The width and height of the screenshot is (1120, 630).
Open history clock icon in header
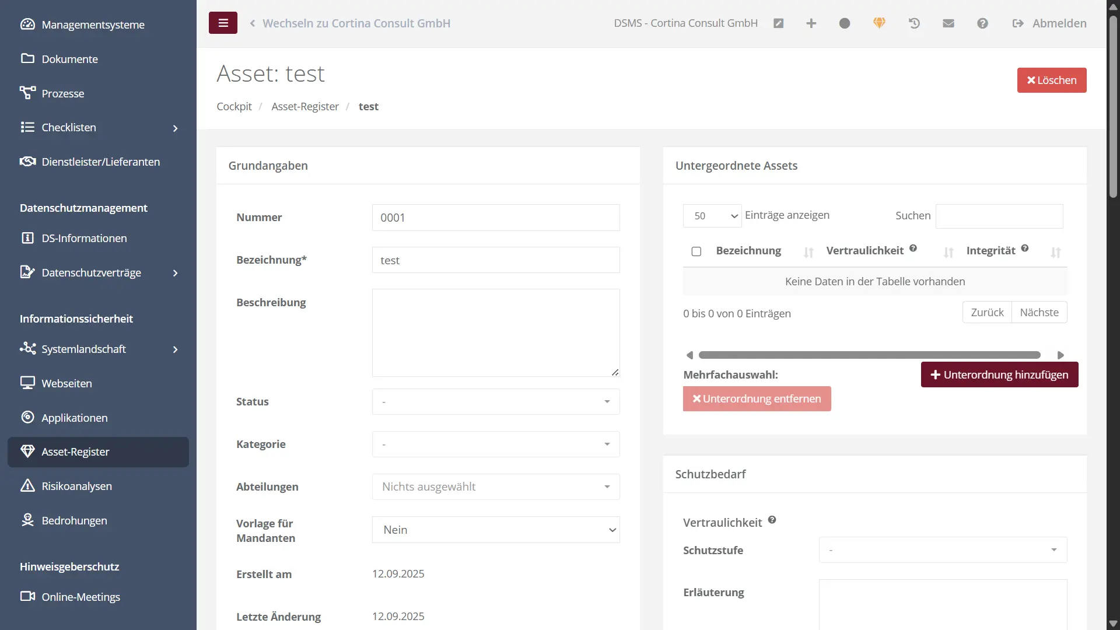pos(914,23)
